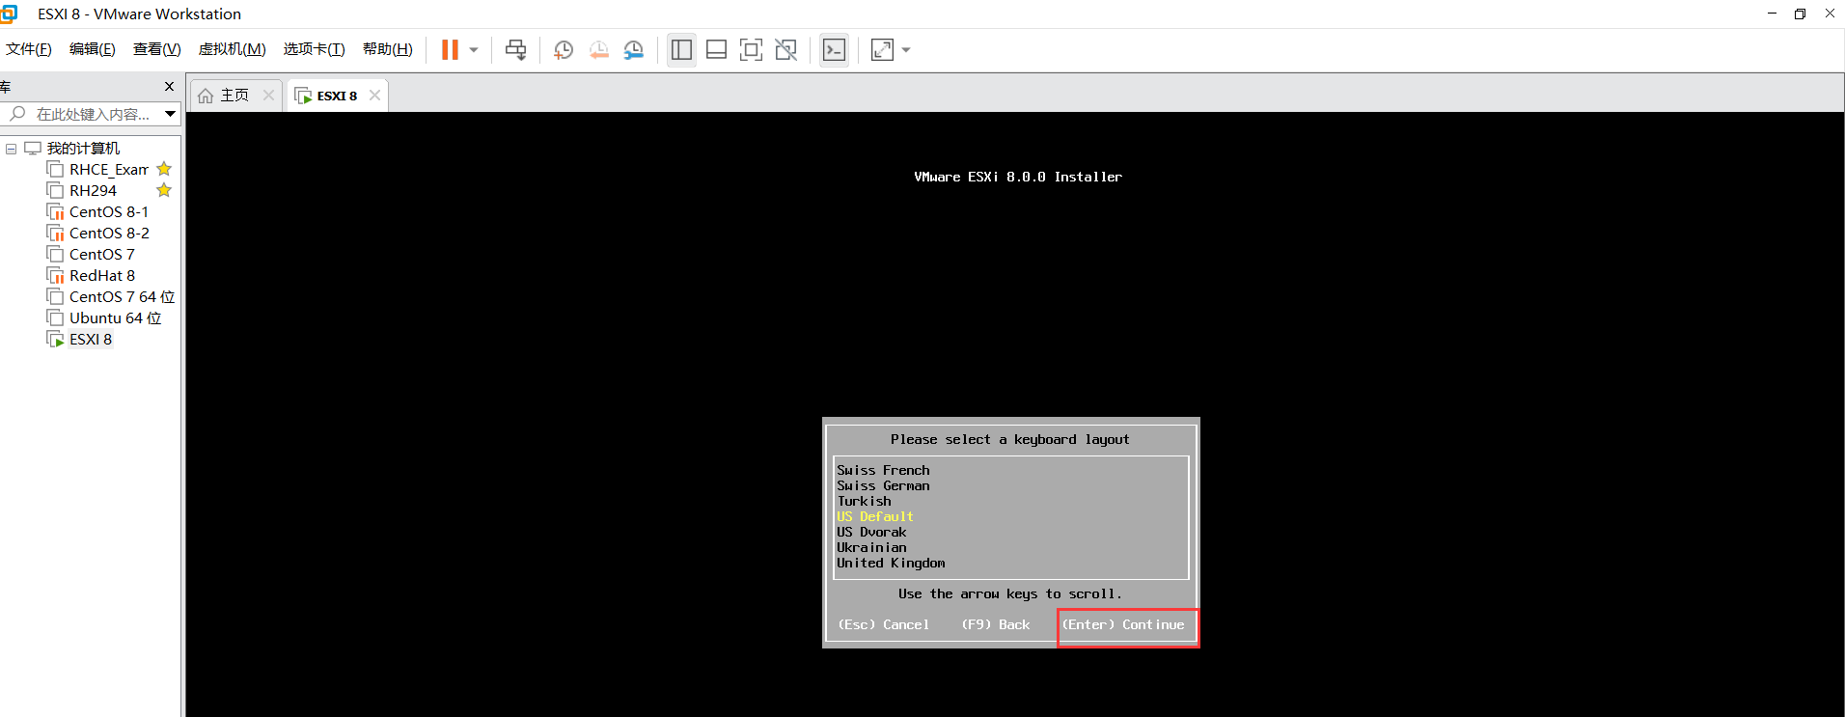This screenshot has width=1845, height=717.
Task: Select the RedHat 8 virtual machine
Action: pyautogui.click(x=102, y=276)
